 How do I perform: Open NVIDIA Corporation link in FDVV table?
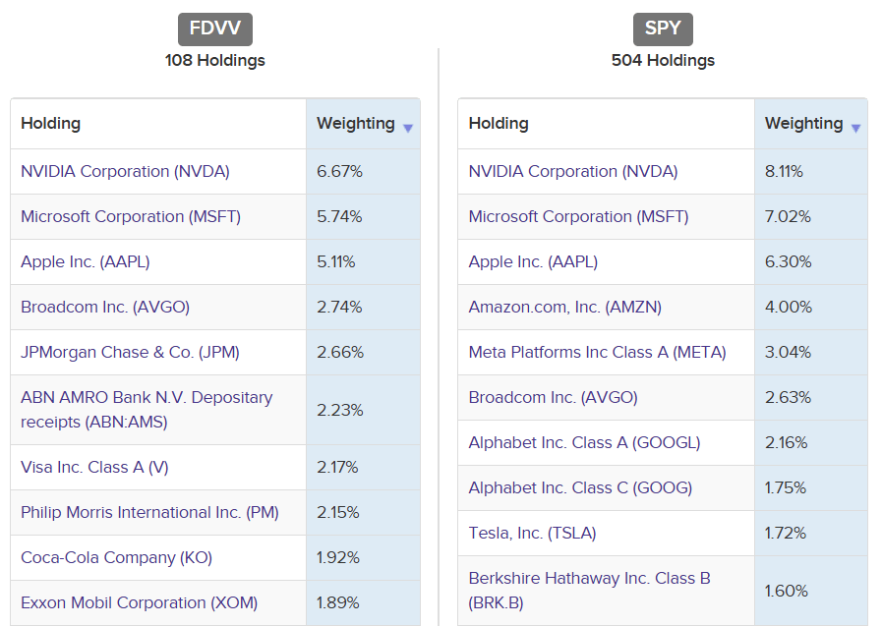click(125, 171)
